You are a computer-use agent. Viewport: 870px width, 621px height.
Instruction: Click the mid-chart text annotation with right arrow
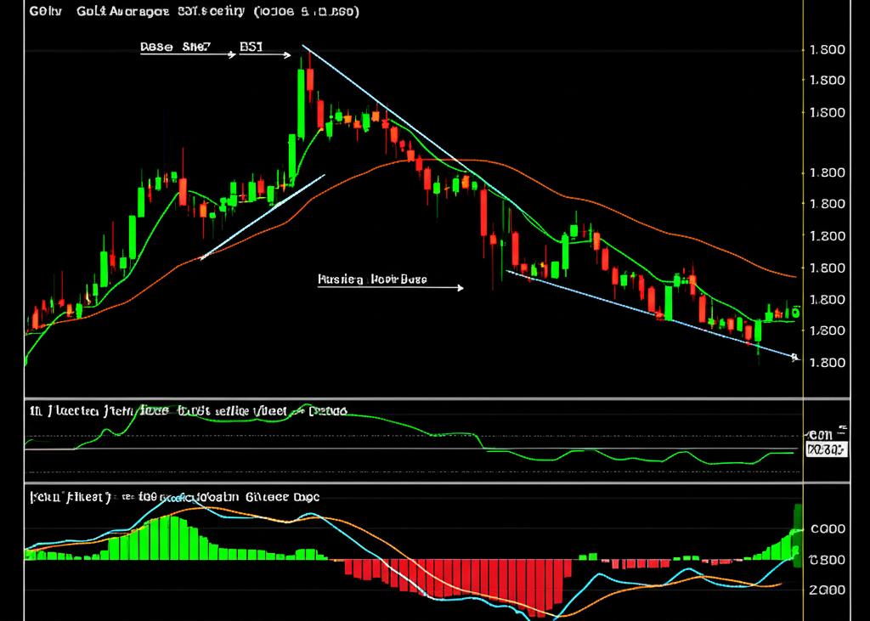(372, 279)
